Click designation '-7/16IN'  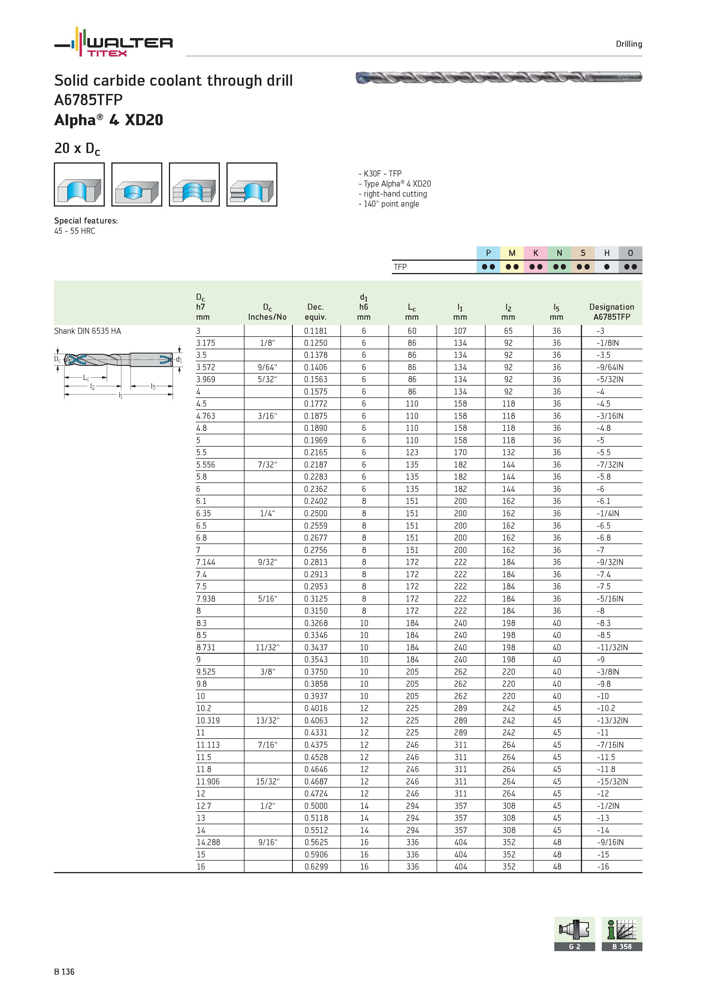tap(610, 745)
